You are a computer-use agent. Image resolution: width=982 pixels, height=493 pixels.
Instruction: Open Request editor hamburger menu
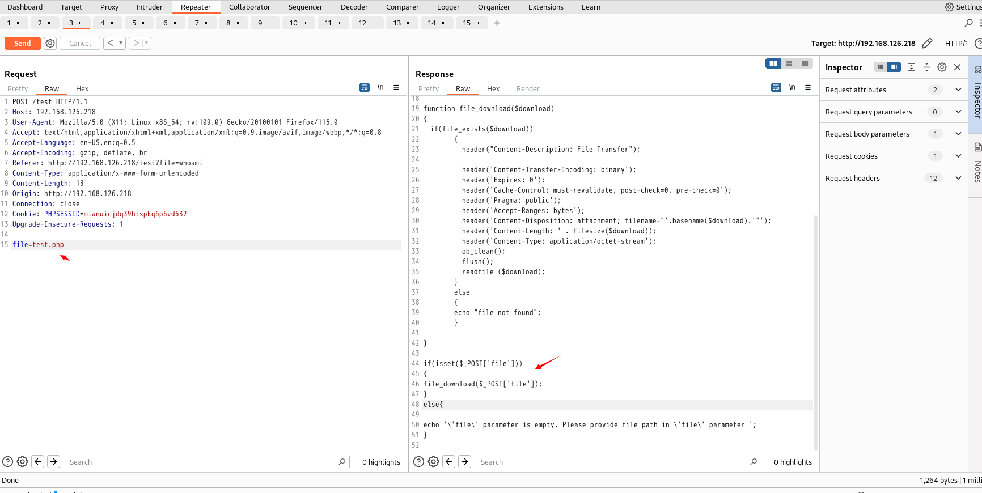pos(396,87)
